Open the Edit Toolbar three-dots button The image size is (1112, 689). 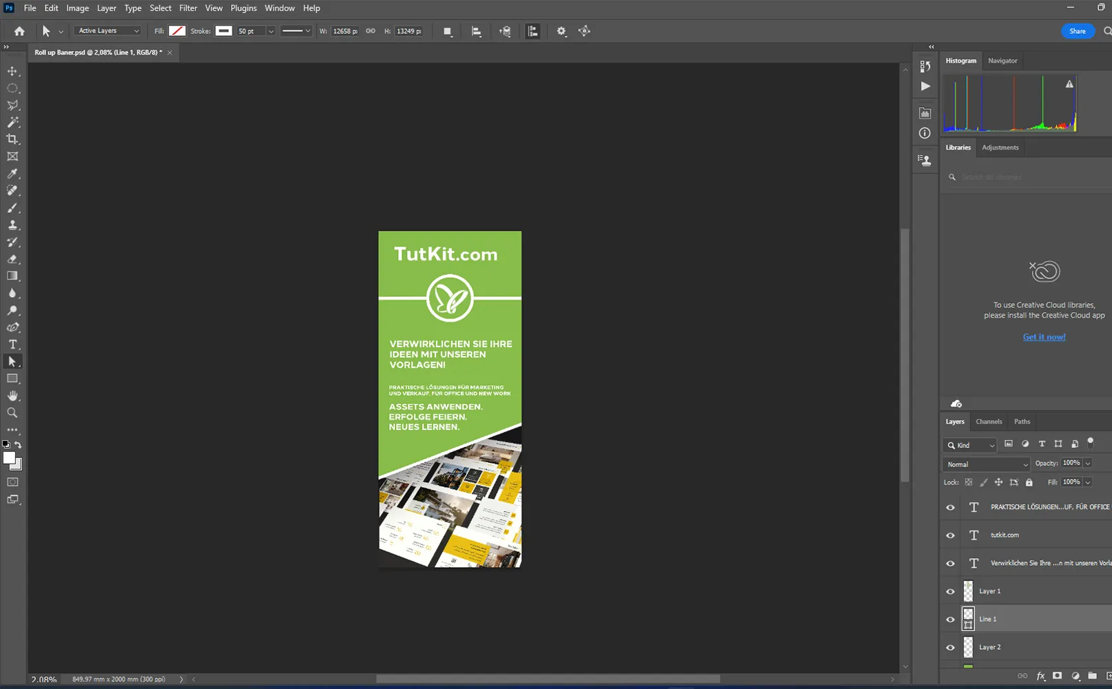12,429
